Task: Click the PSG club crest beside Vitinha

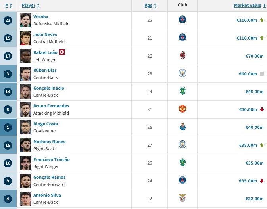Action: pos(182,20)
